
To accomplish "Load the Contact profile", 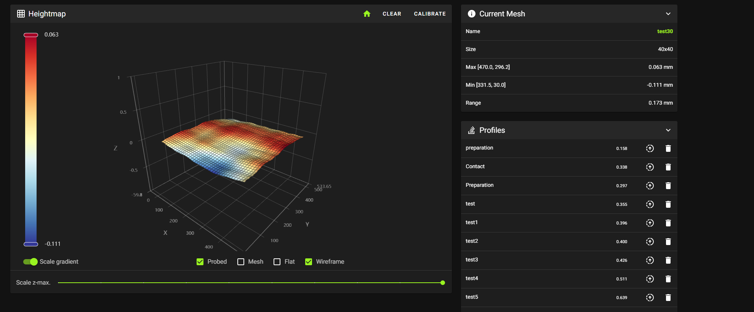I will 650,167.
